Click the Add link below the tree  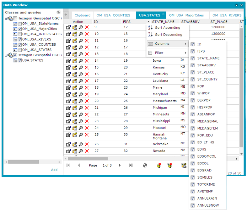tap(54, 170)
